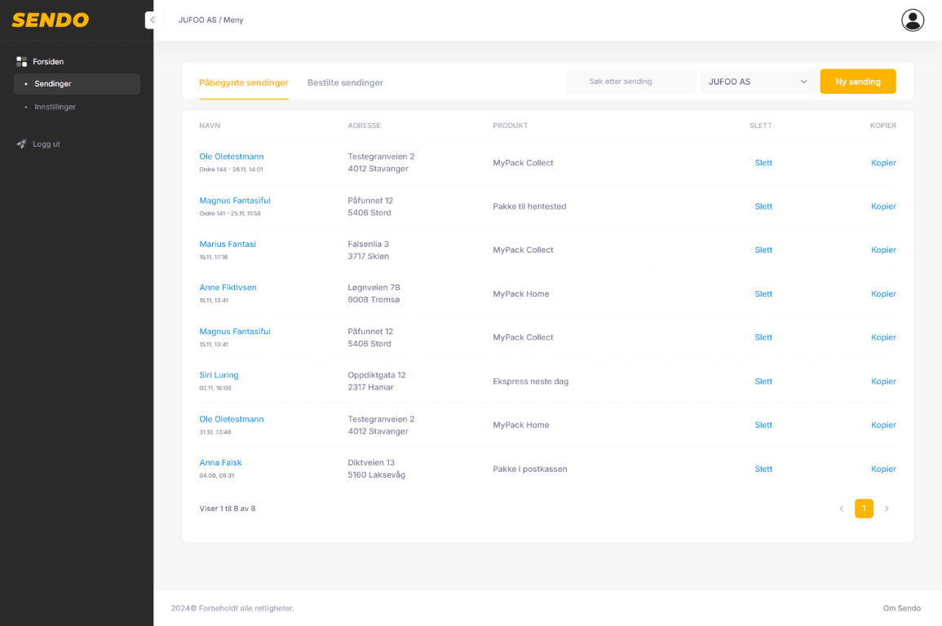Click the Forsiden dashboard icon
The width and height of the screenshot is (942, 626).
(x=22, y=62)
